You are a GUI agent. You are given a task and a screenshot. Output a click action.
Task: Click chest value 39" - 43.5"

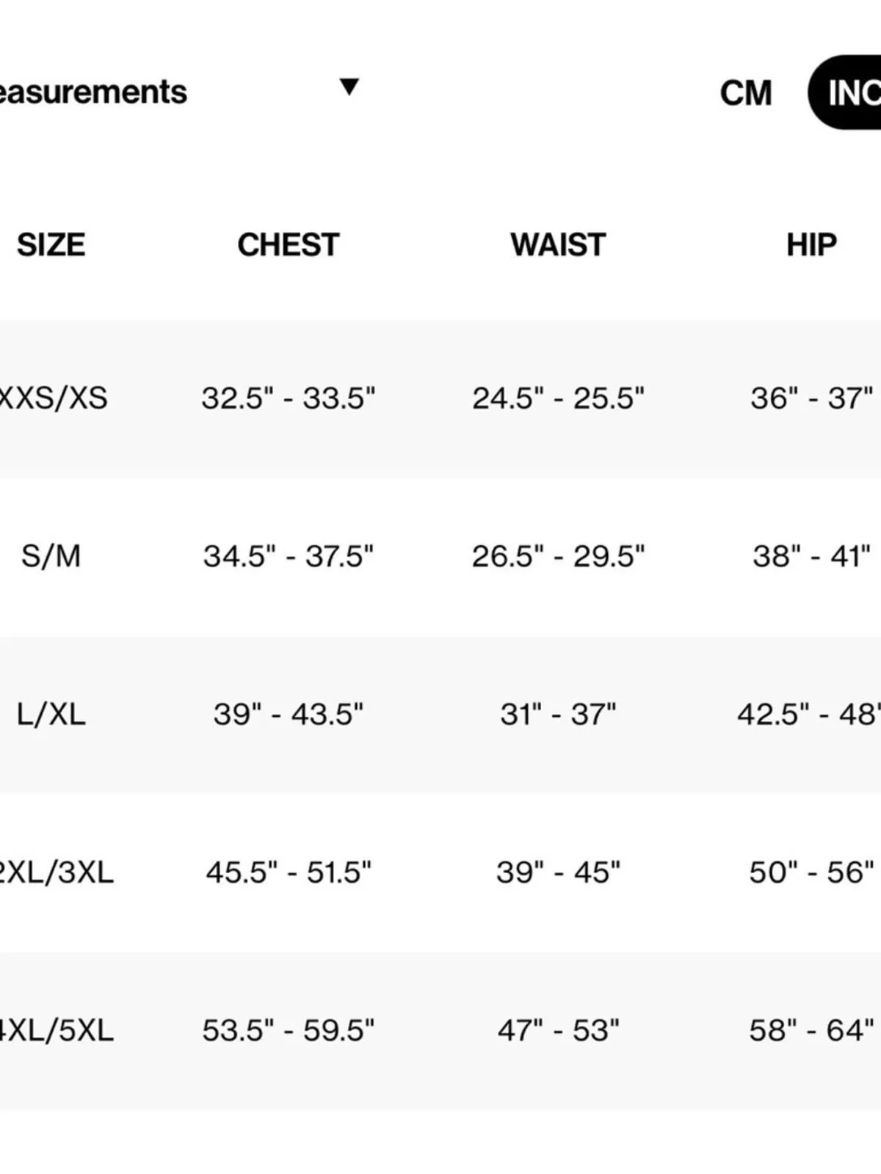click(289, 714)
